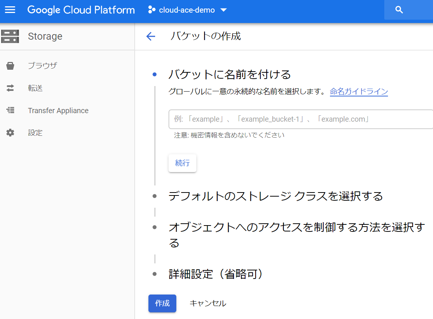This screenshot has width=433, height=319.
Task: Click the バケットの作成 page title
Action: [205, 36]
